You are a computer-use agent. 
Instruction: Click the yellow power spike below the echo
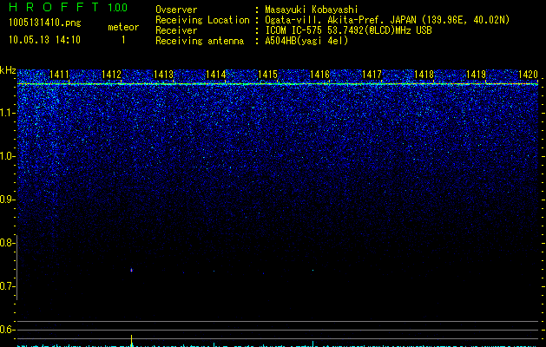(131, 340)
